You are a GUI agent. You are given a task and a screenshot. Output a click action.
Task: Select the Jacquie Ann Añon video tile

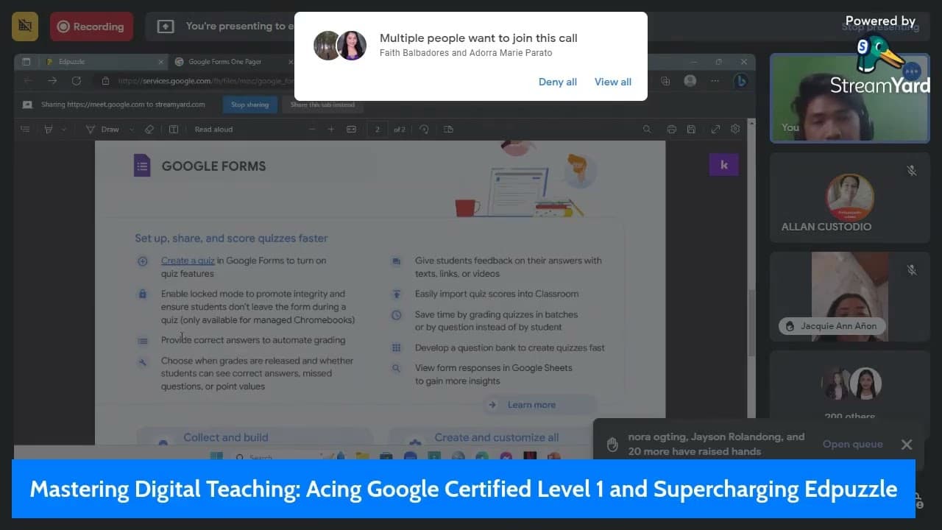[850, 297]
